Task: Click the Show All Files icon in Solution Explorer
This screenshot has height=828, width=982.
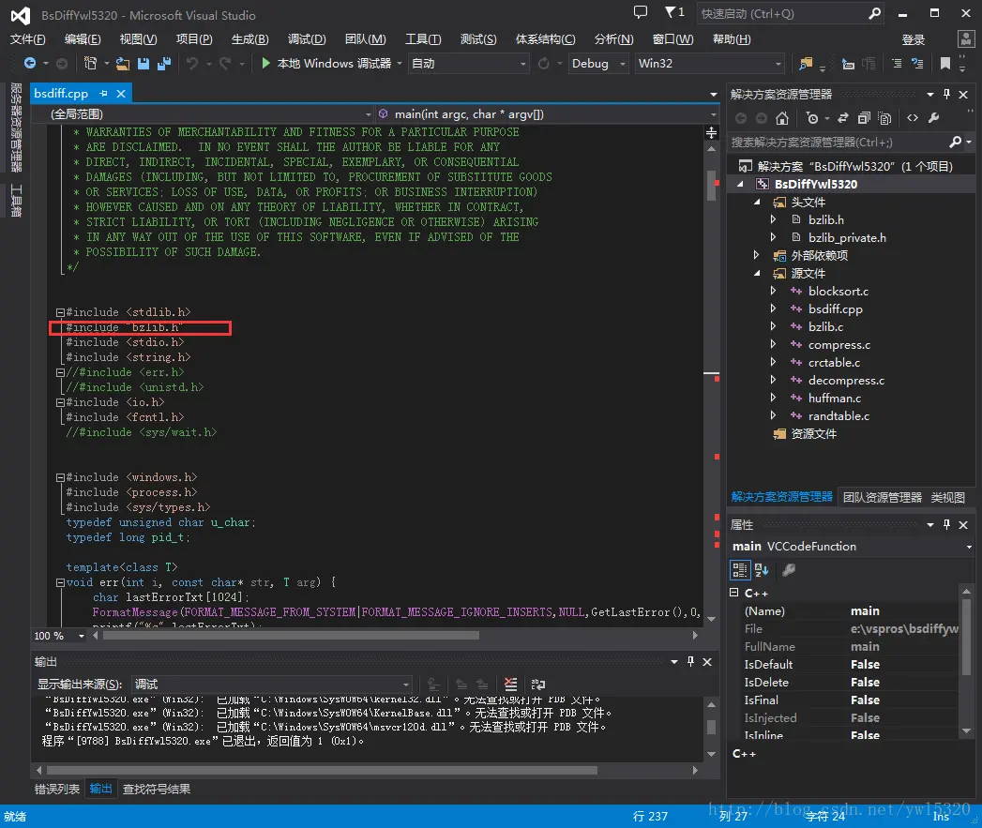Action: click(x=885, y=118)
